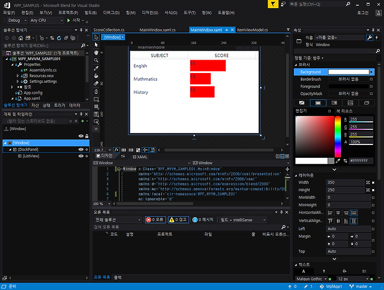Screen dimensions: 384x290
Task: Open the Any CPU platform dropdown
Action: click(46, 20)
